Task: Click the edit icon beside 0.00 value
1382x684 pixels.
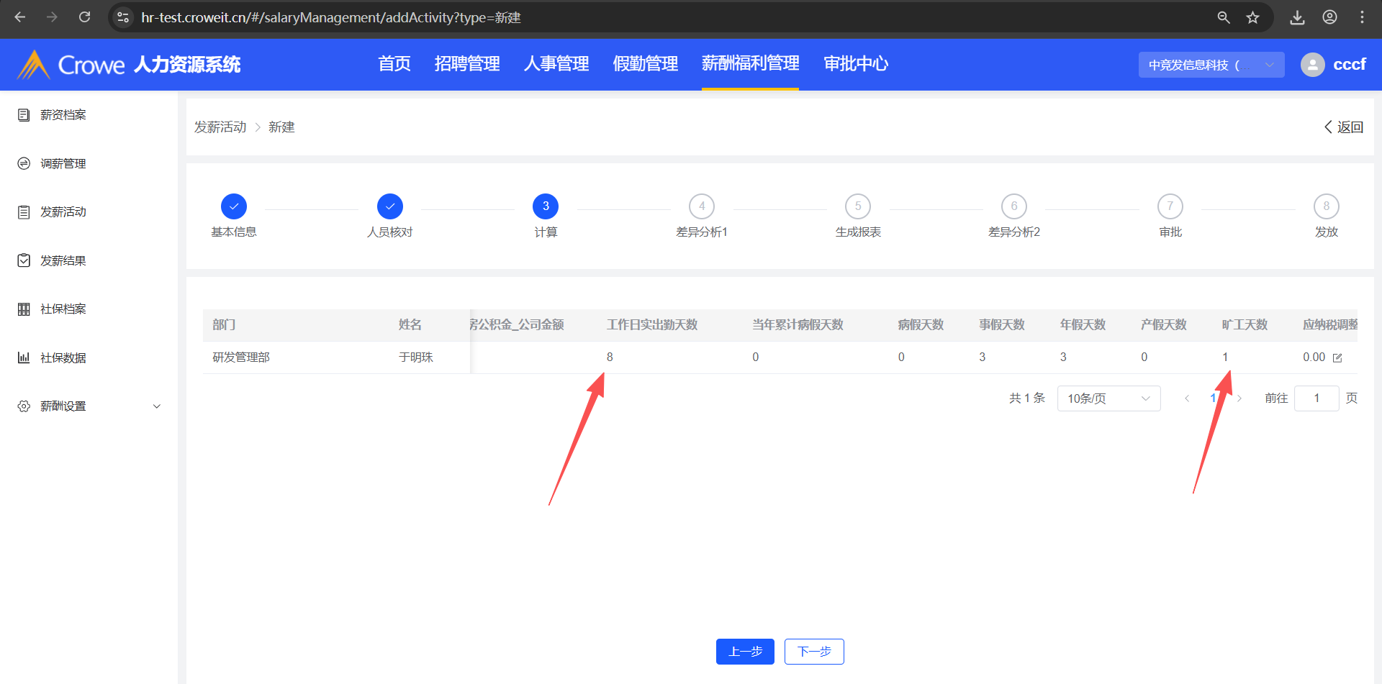Action: tap(1337, 358)
